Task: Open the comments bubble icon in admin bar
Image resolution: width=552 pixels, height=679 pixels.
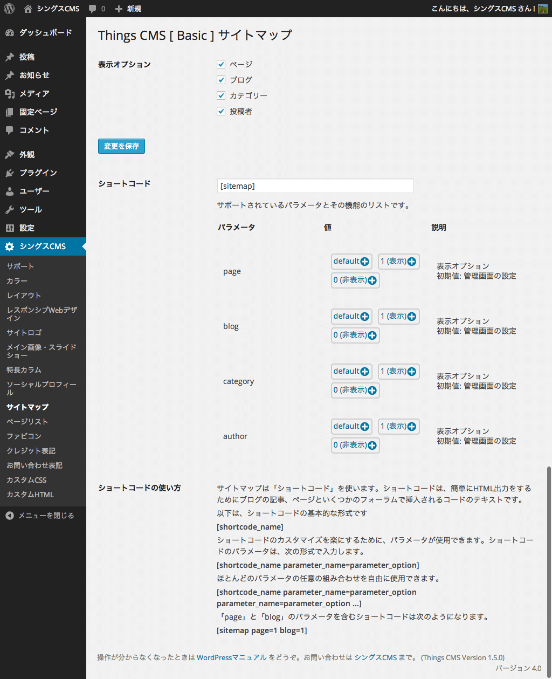Action: point(93,9)
